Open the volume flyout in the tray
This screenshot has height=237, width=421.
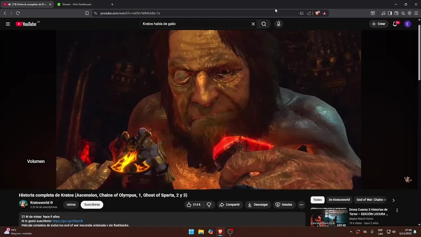[x=394, y=232]
